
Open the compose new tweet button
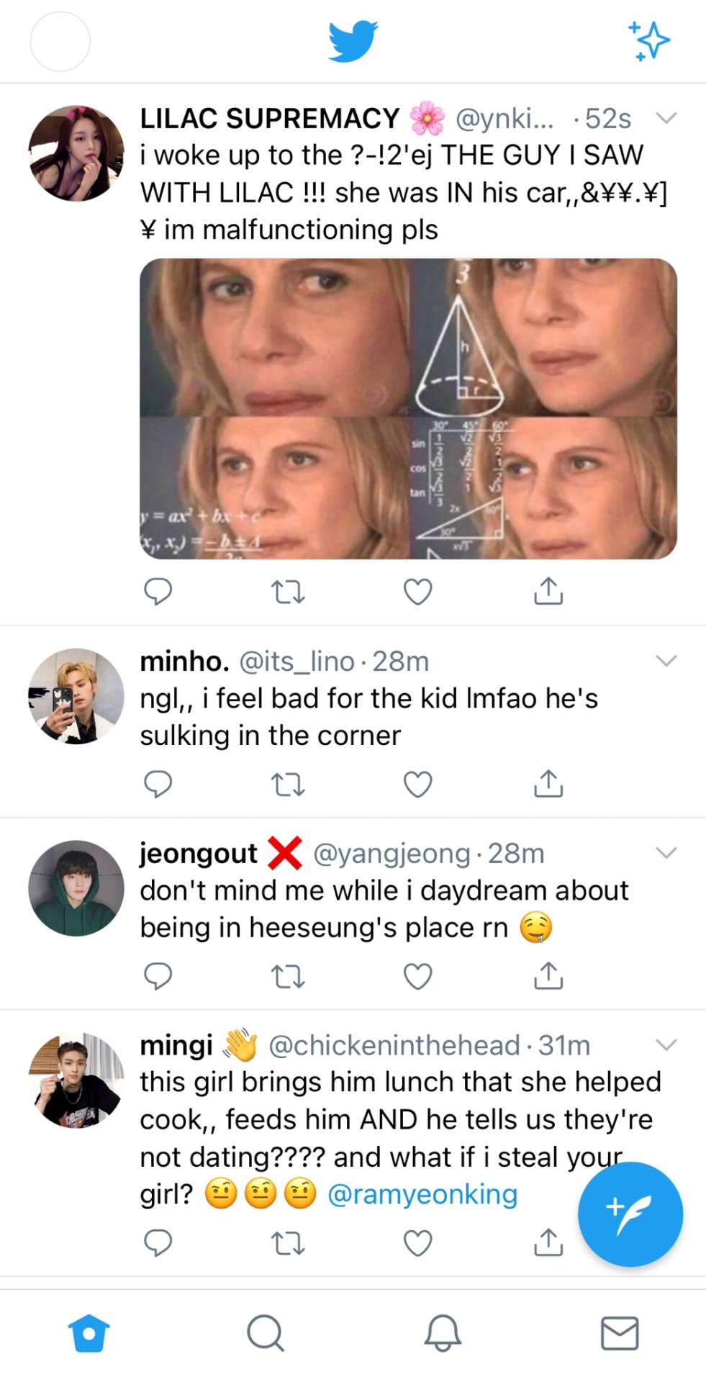[x=630, y=1214]
